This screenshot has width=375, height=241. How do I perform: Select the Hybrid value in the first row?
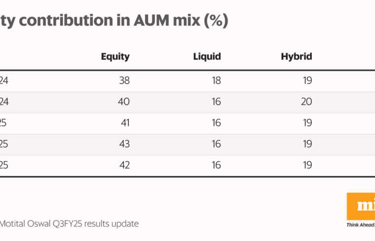coord(307,81)
